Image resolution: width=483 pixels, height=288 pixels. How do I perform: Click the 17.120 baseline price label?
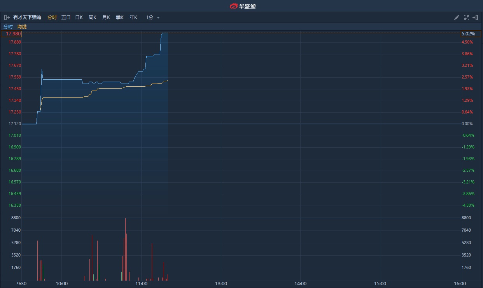click(15, 124)
